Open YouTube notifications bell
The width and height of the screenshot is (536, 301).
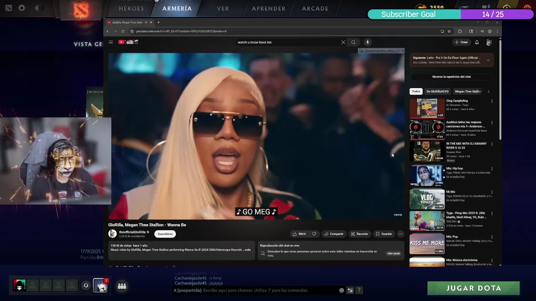477,42
